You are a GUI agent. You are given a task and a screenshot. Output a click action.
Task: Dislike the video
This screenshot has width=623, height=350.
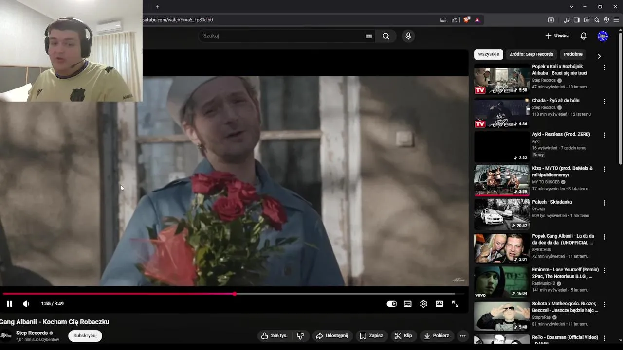point(300,336)
